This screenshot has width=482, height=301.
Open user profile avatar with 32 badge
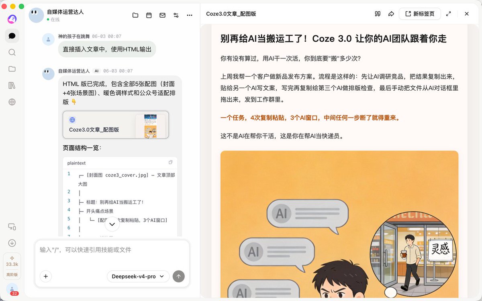click(12, 289)
